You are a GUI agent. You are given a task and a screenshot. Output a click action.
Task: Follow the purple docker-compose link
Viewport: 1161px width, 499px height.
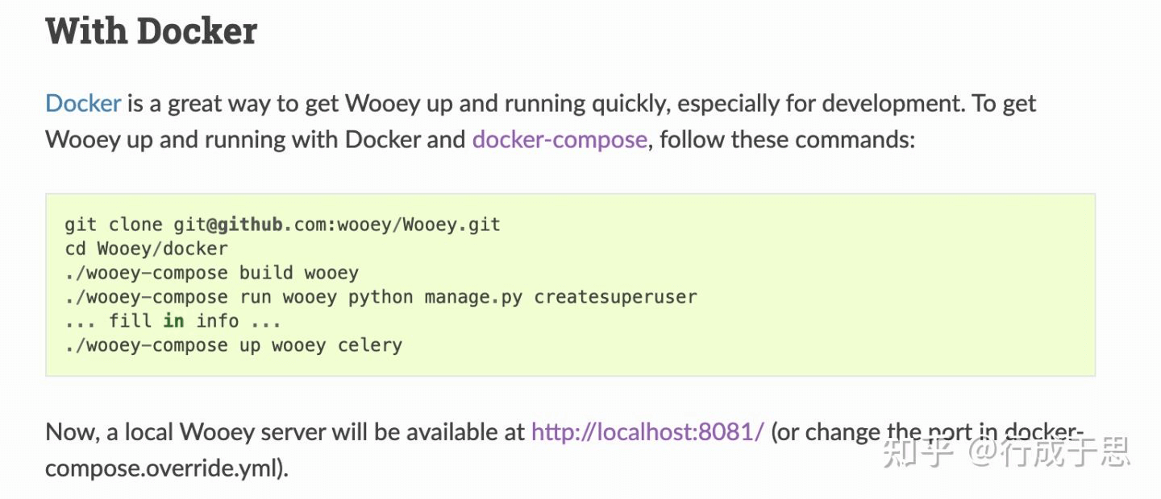[x=560, y=139]
